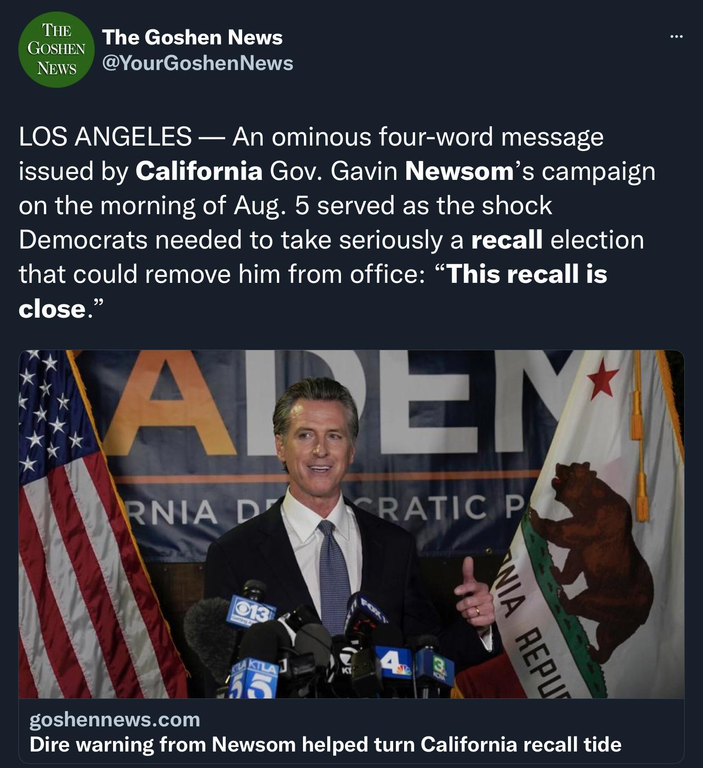The width and height of the screenshot is (703, 768).
Task: Click the @YourGoshenNews handle
Action: (198, 63)
